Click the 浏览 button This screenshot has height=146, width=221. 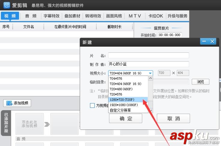click(200, 82)
